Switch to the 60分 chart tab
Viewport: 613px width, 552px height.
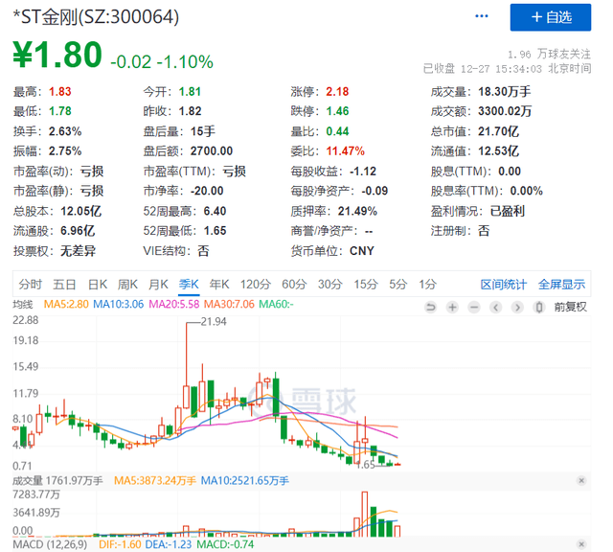tap(294, 285)
